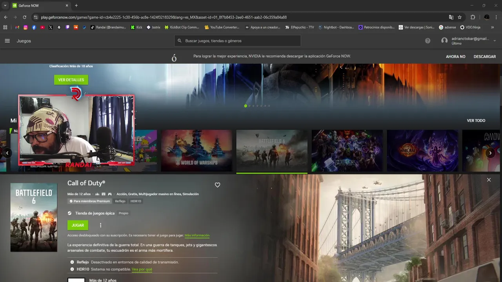Open Vea por qué link
Screen dimensions: 502x282
pyautogui.click(x=142, y=269)
